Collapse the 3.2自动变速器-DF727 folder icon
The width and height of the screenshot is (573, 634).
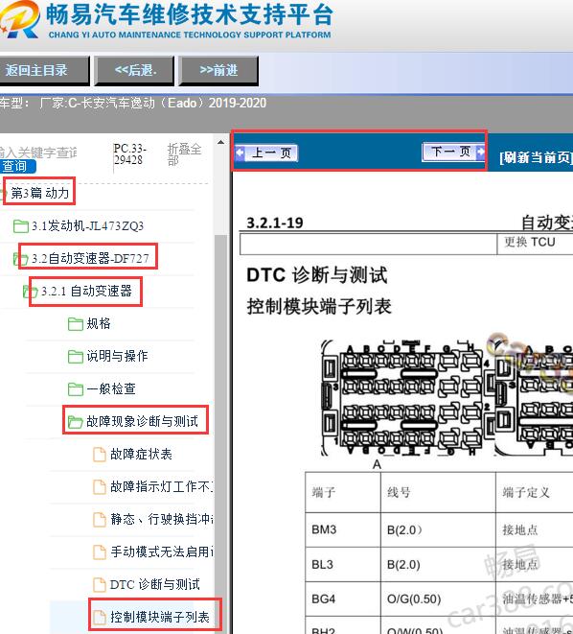tap(20, 258)
